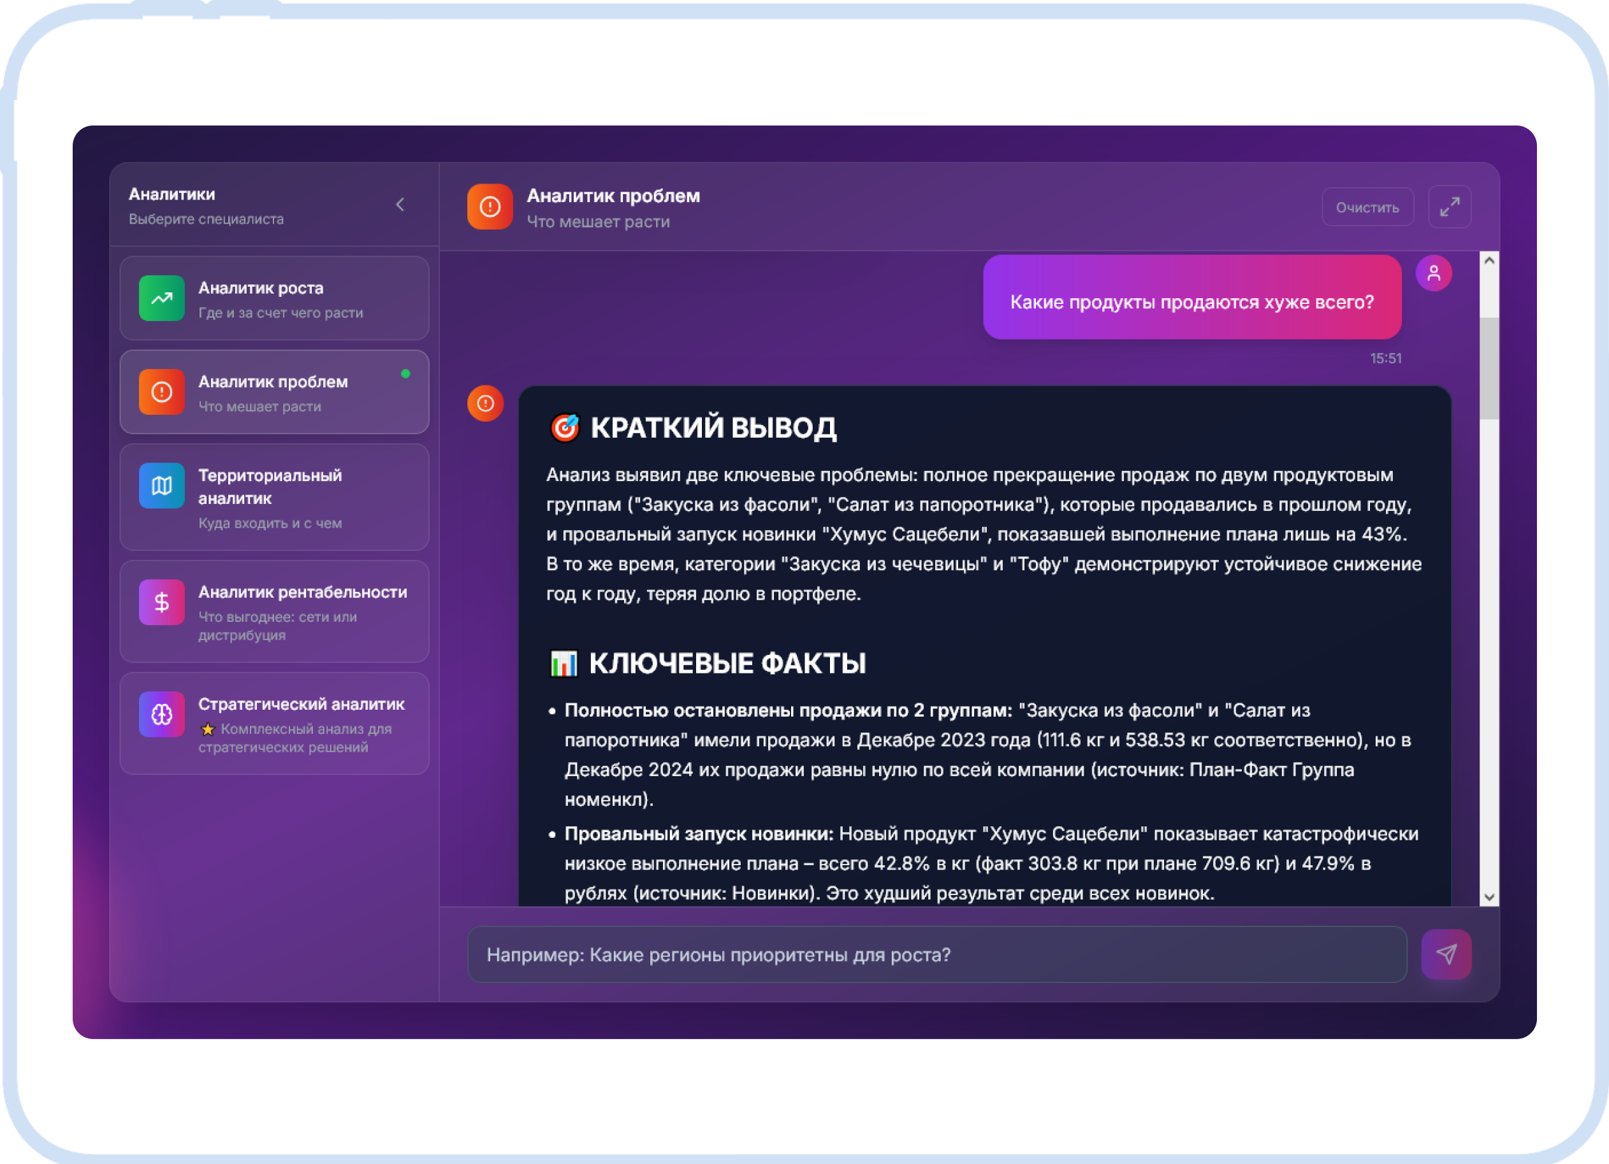Click the warning icon beside Аналитик проблем in sidebar
This screenshot has height=1164, width=1609.
[162, 391]
